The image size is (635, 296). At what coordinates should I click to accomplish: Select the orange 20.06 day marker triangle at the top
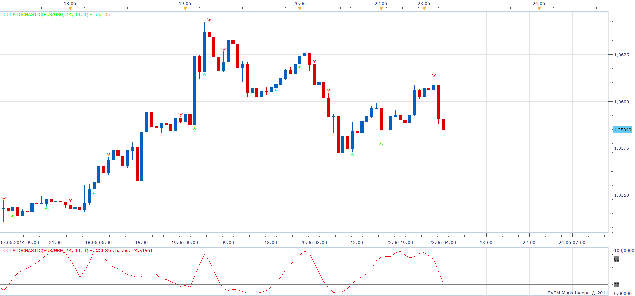point(300,9)
